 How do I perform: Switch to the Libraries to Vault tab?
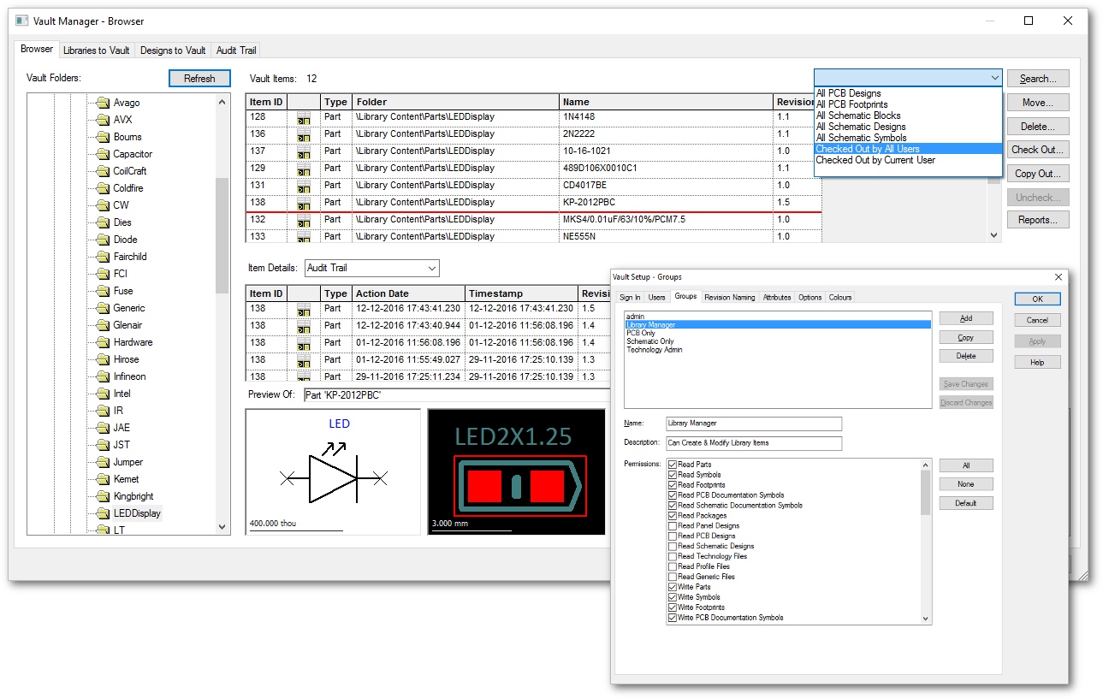97,50
